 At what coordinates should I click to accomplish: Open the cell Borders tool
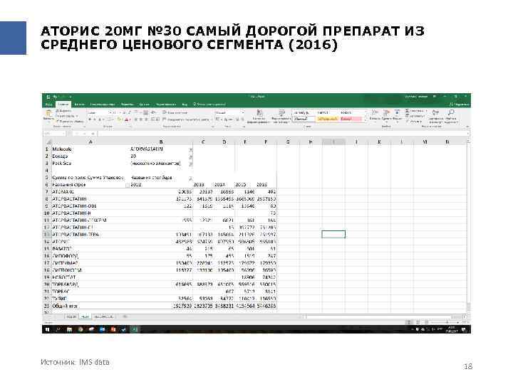[x=110, y=119]
